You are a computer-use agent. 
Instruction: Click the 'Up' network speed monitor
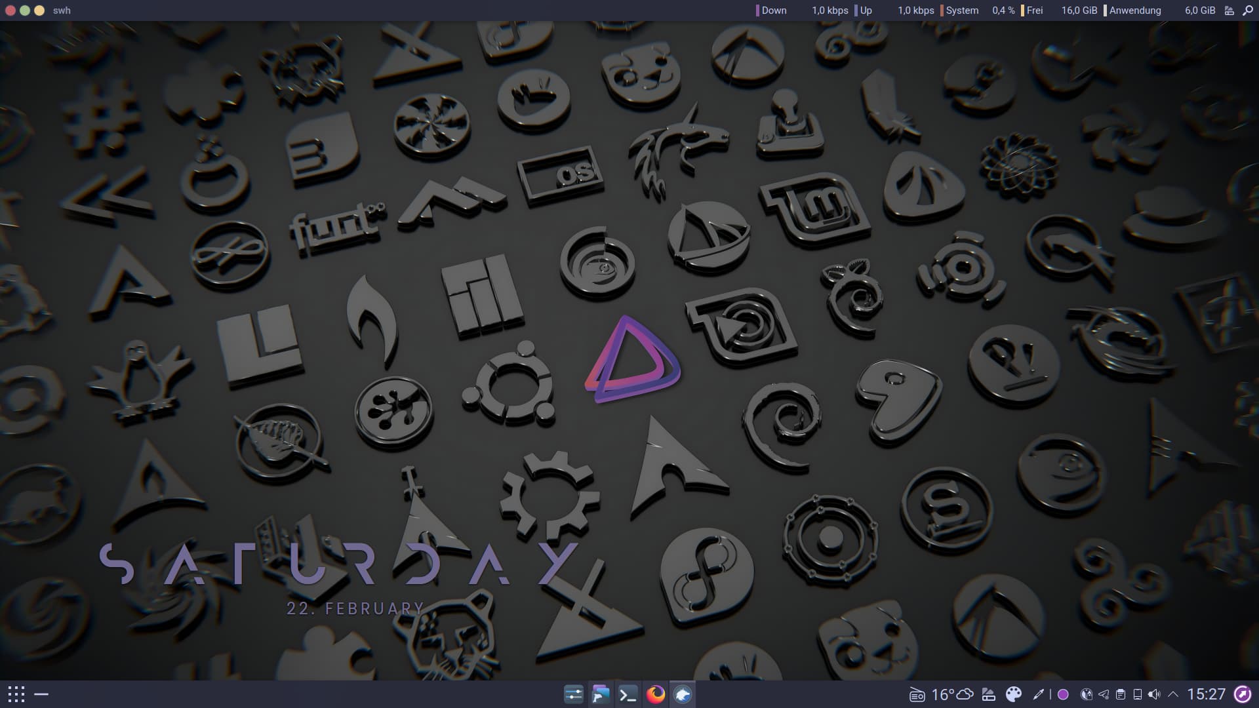(894, 10)
